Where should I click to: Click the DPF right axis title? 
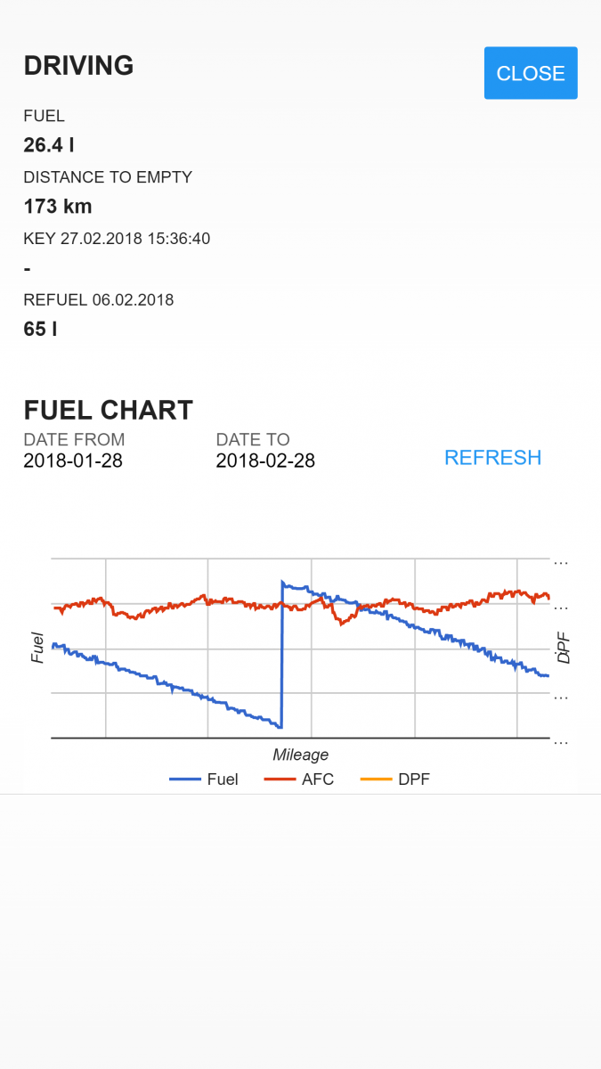[x=563, y=648]
